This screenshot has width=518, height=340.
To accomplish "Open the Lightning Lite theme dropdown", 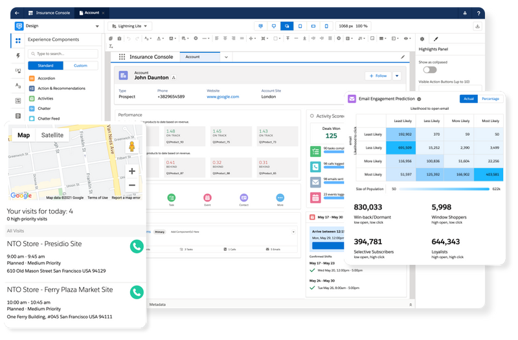I will tap(130, 26).
